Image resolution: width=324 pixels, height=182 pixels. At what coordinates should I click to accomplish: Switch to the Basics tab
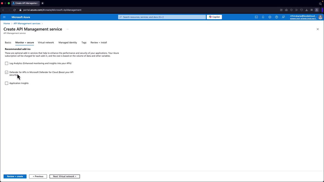click(8, 42)
